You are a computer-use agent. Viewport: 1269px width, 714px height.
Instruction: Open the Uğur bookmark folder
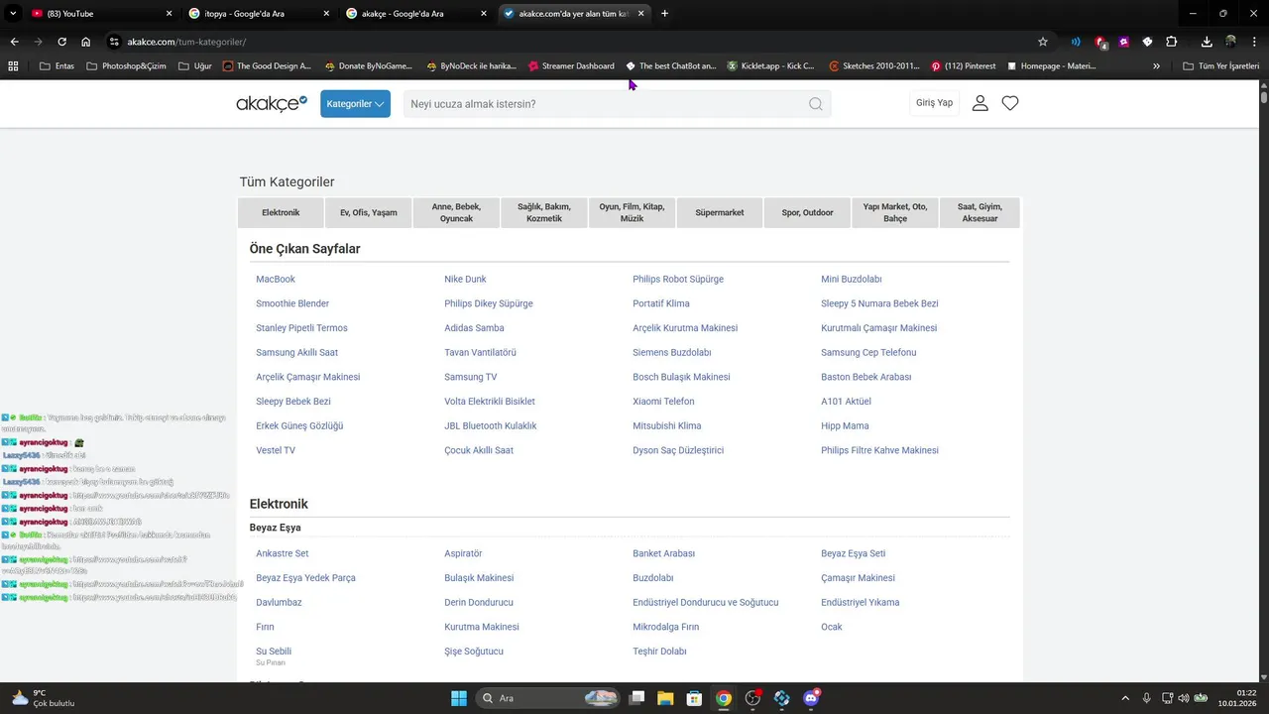coord(195,66)
